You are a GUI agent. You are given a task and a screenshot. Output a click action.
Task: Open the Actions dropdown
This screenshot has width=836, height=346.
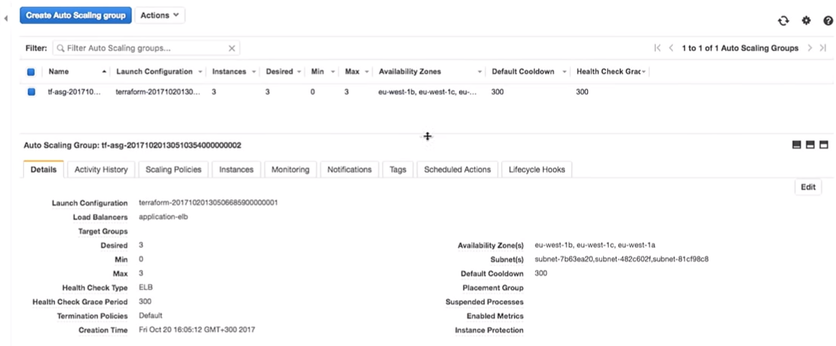click(x=160, y=15)
